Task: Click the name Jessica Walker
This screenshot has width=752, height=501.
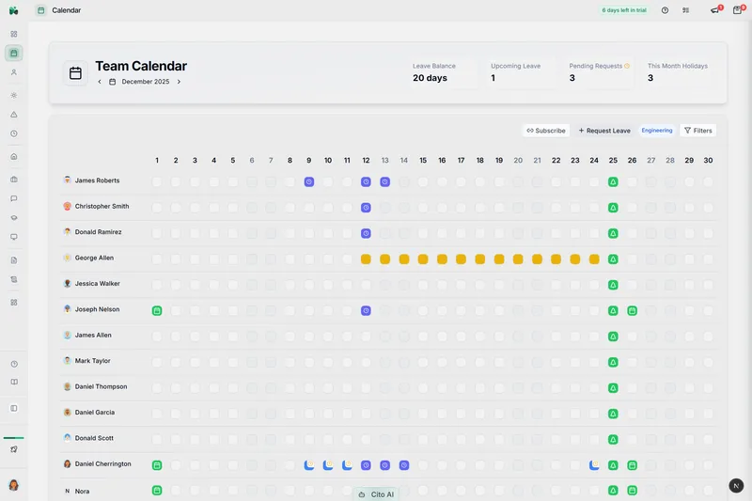Action: (x=98, y=283)
